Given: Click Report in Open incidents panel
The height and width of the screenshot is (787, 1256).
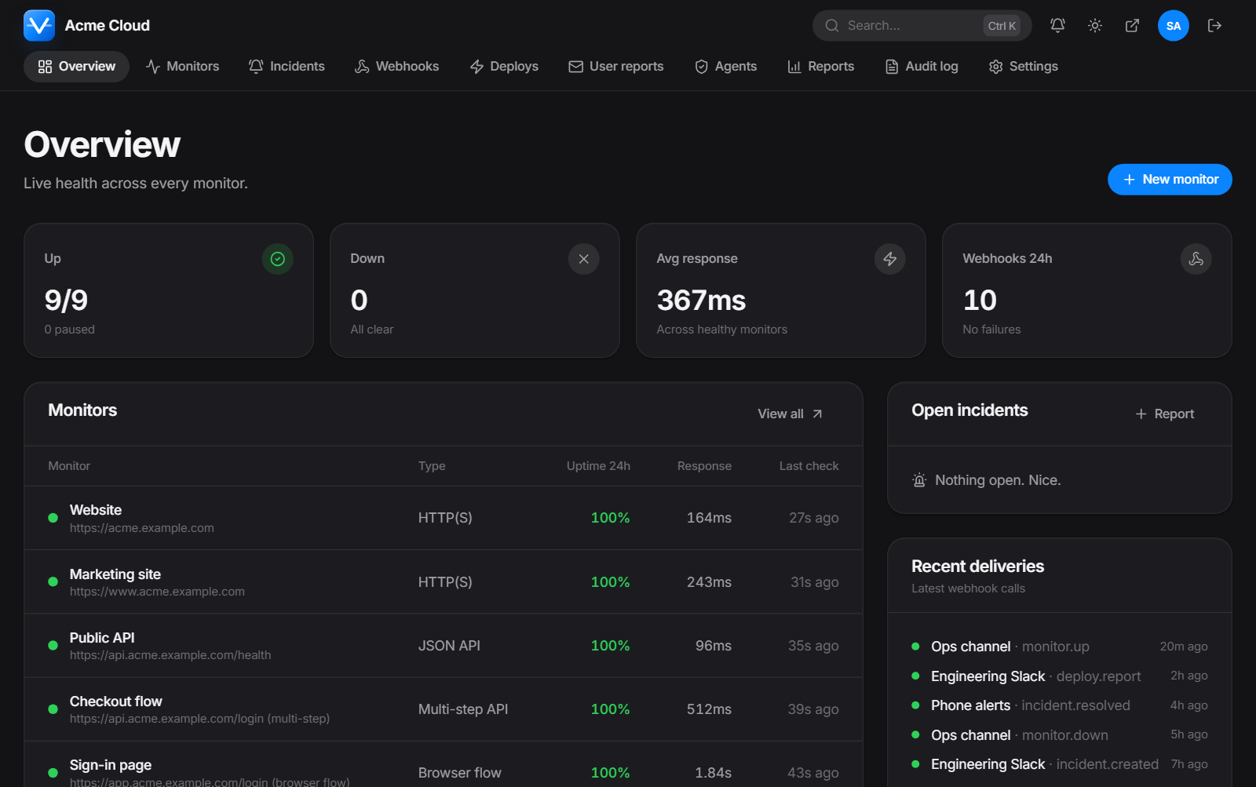Looking at the screenshot, I should [1164, 414].
